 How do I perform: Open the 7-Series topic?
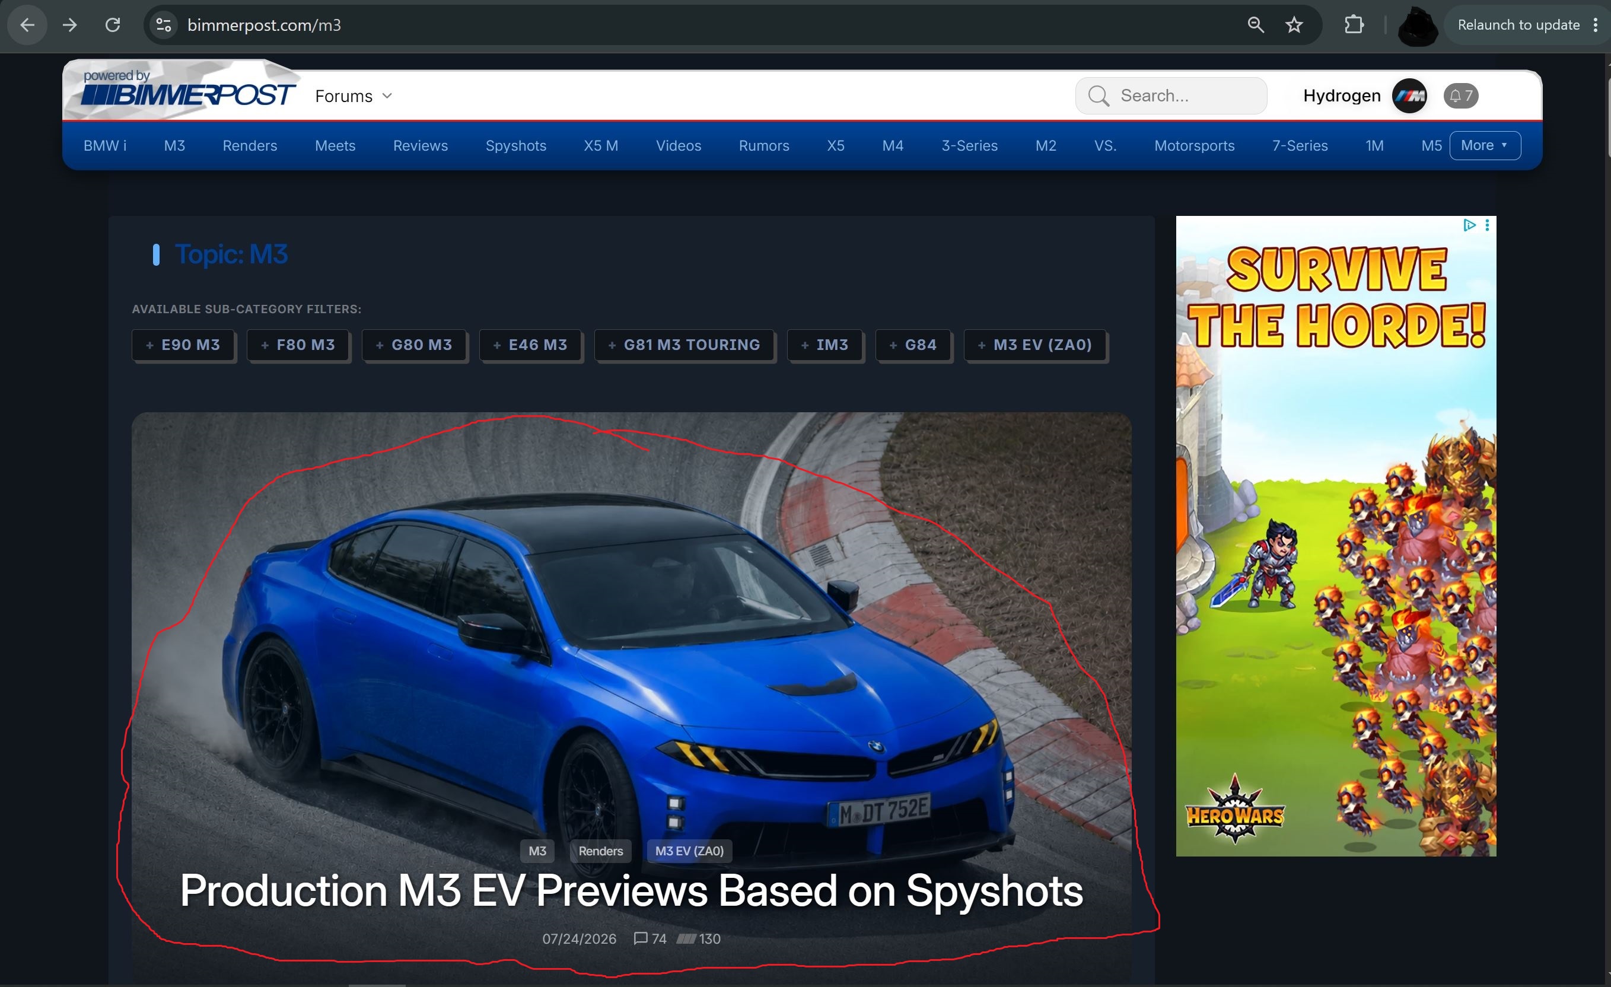pos(1300,146)
